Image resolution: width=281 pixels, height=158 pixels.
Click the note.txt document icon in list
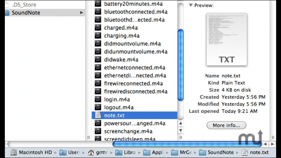[x=98, y=115]
